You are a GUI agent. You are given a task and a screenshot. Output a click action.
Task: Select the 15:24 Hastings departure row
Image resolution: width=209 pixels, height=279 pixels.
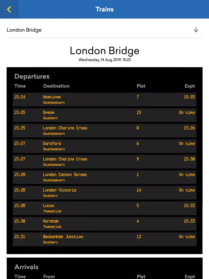[104, 100]
